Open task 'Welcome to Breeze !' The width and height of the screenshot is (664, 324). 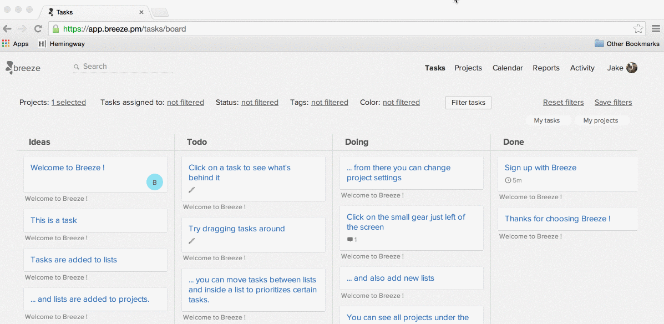tap(67, 168)
